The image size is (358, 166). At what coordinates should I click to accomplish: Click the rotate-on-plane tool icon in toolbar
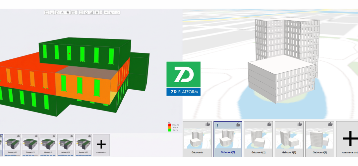click(x=57, y=13)
